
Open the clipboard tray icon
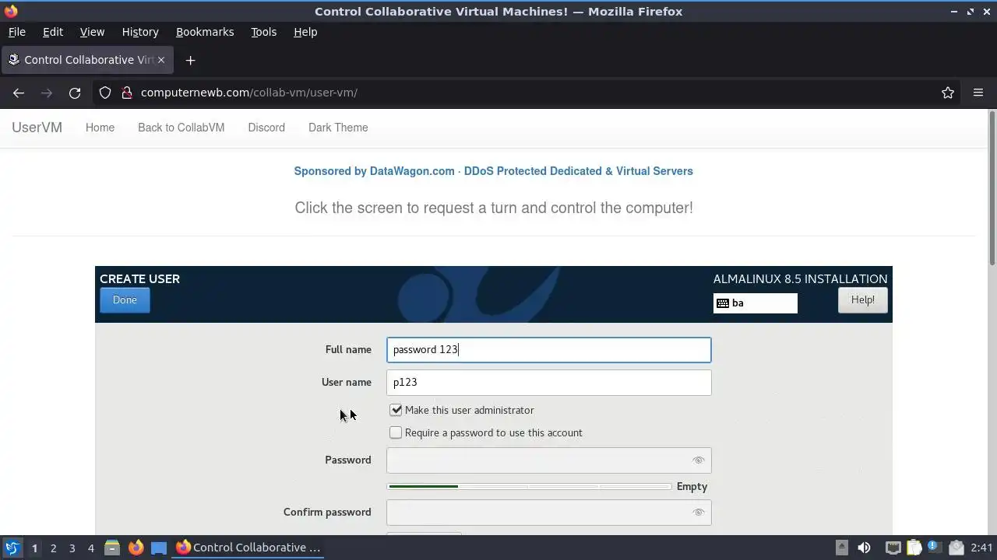coord(914,548)
